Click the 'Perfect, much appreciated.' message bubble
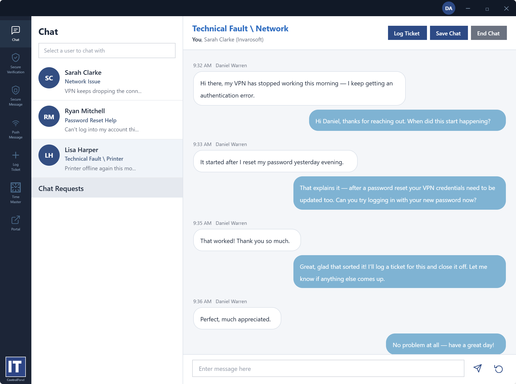516x384 pixels. 237,318
